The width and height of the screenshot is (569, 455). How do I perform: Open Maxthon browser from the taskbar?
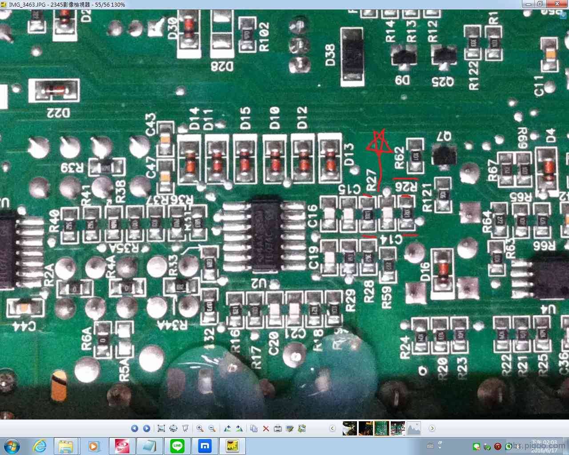click(x=205, y=446)
